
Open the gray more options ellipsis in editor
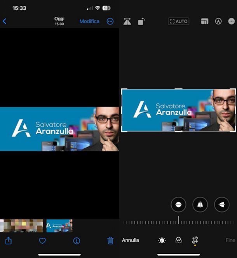coord(232,21)
